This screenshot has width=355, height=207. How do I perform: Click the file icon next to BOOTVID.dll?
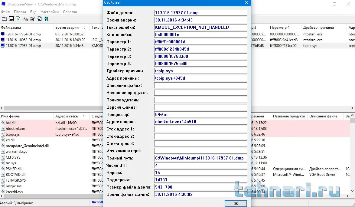click(3, 175)
